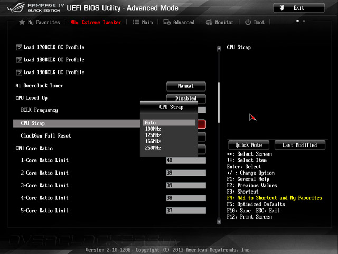Select the Ai Overclock Tuner label
Screen dimensions: 338x254
(x=39, y=86)
